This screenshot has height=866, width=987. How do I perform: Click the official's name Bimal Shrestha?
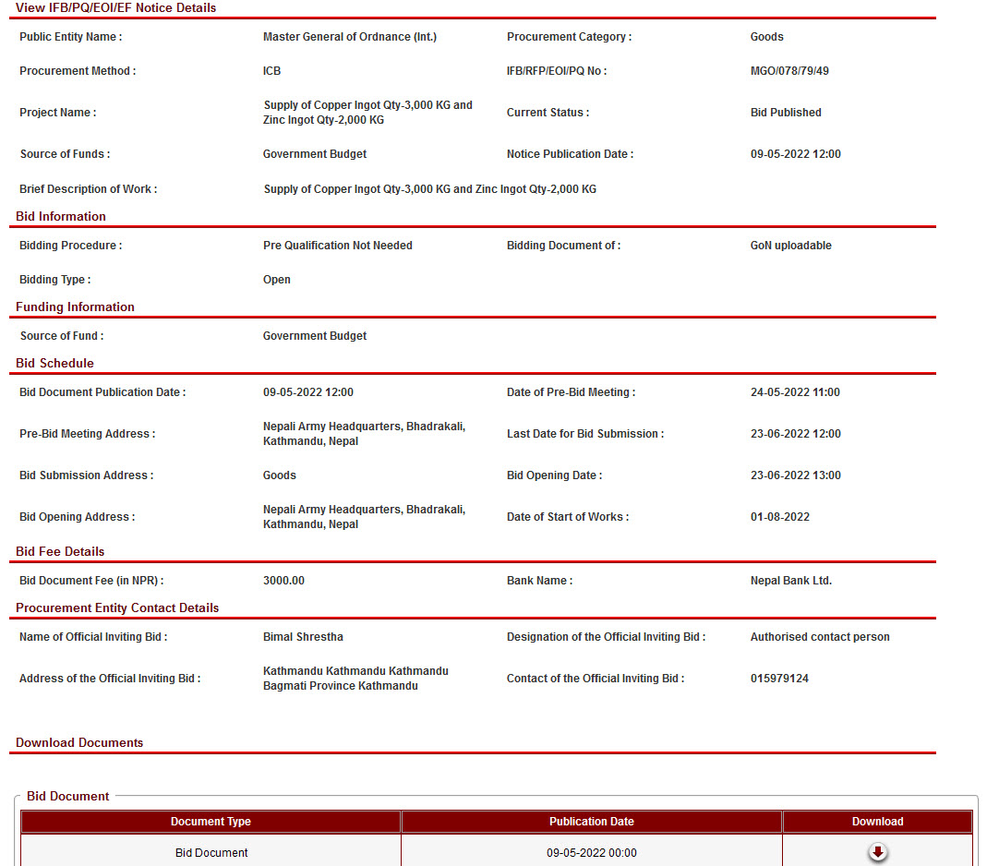tap(303, 637)
